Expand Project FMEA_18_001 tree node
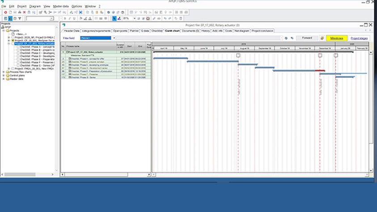377x212 pixels. 9,69
